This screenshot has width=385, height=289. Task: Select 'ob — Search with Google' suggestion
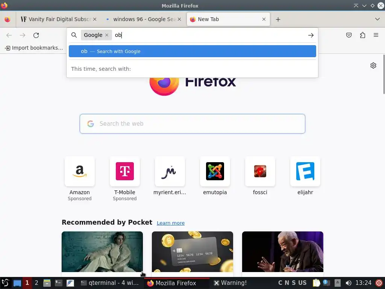tap(192, 51)
